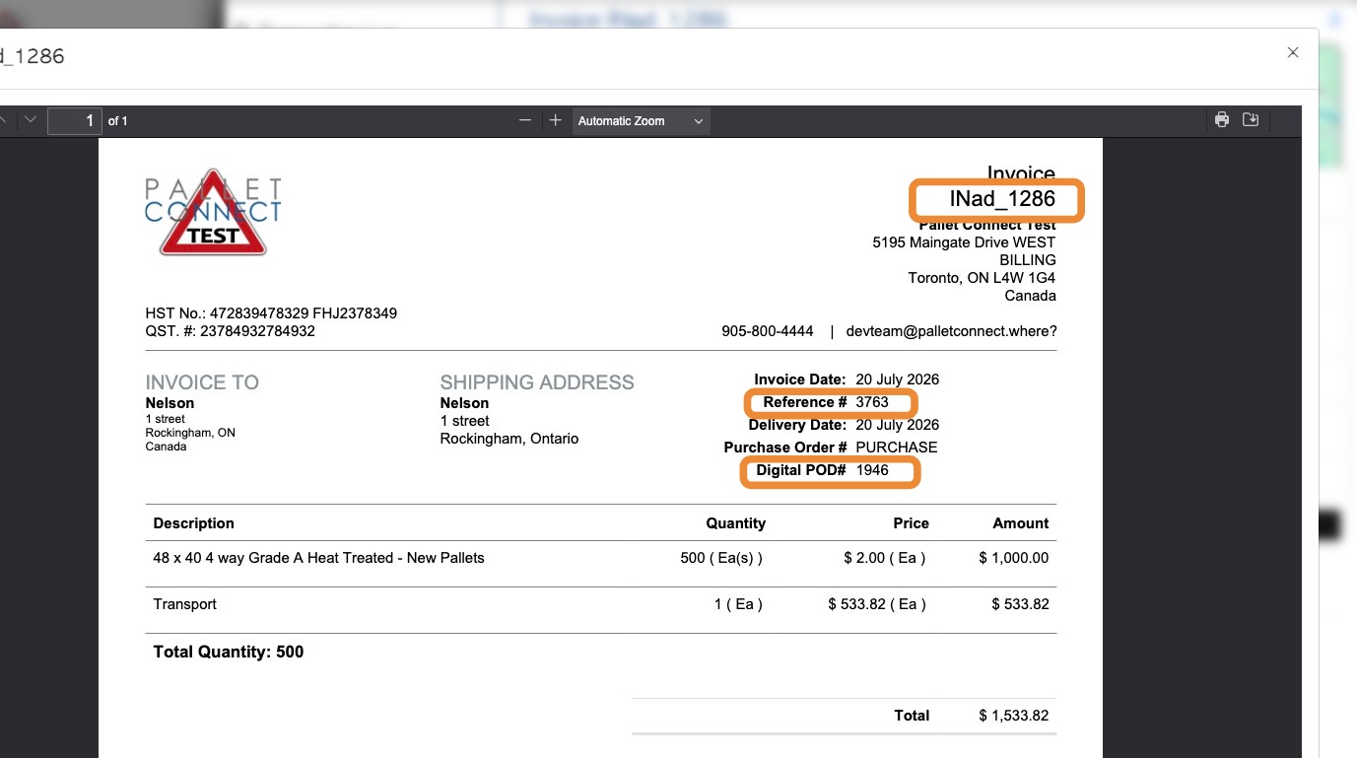This screenshot has height=758, width=1357.
Task: Click the Amount column header
Action: 1020,523
